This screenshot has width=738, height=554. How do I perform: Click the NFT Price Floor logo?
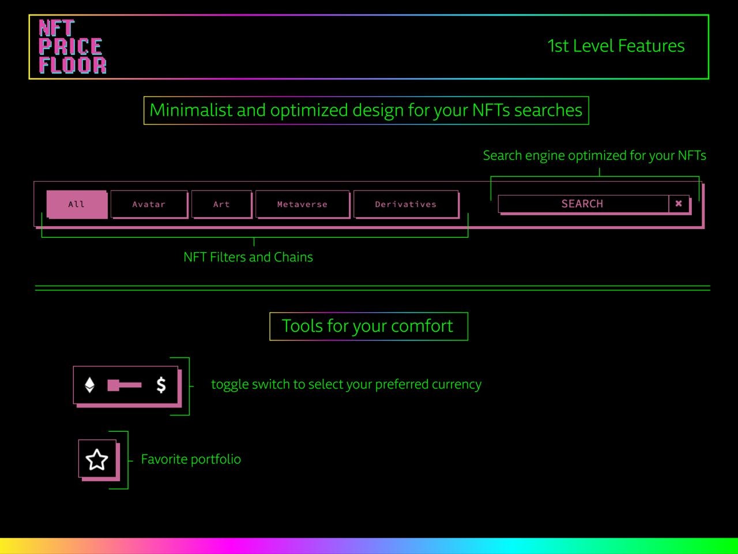pyautogui.click(x=73, y=47)
